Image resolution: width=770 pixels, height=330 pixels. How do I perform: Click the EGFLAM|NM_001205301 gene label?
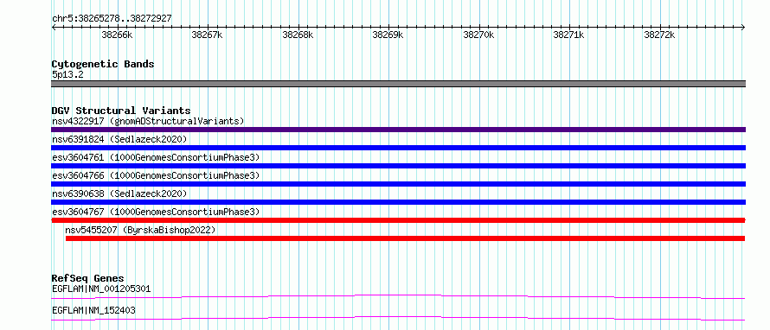pos(101,289)
